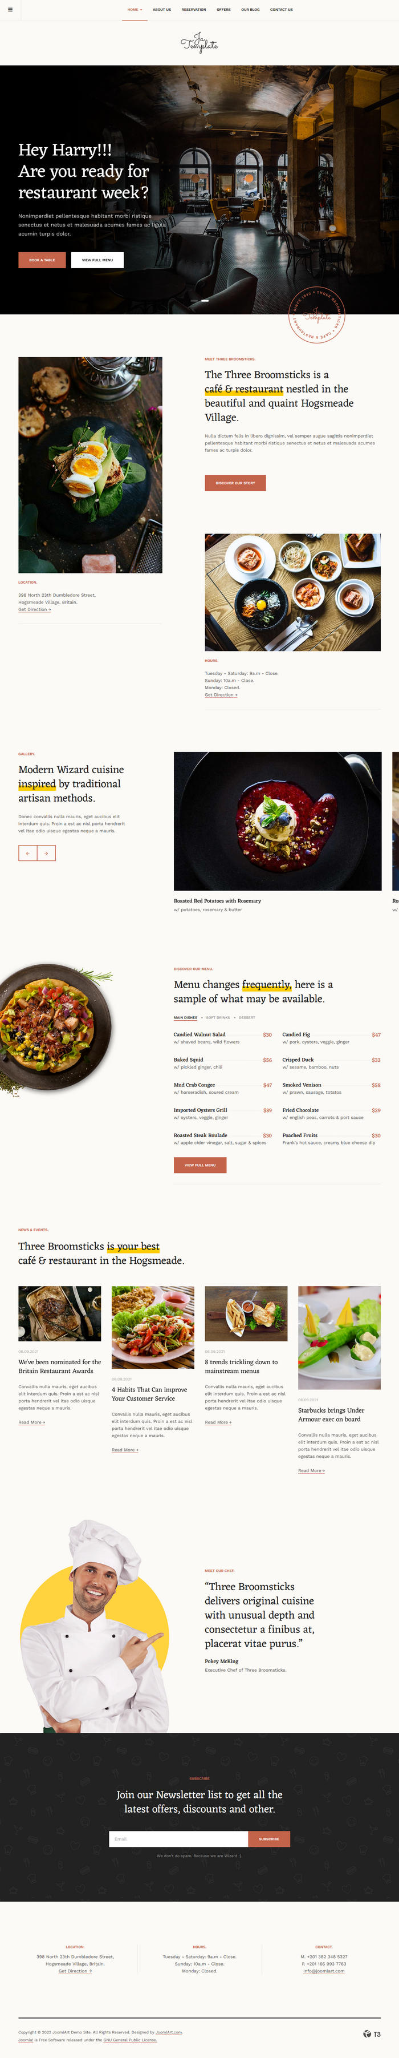Click the gallery next arrow

coord(46,852)
